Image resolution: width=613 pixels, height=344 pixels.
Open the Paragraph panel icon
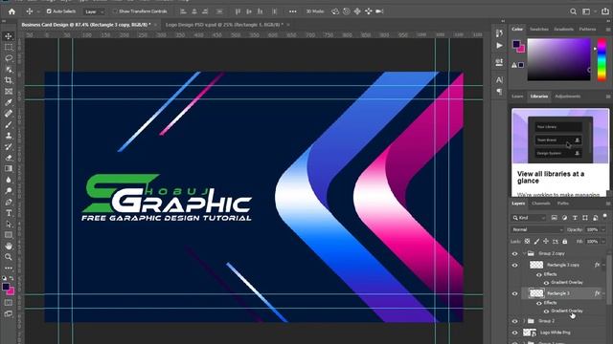pyautogui.click(x=499, y=92)
